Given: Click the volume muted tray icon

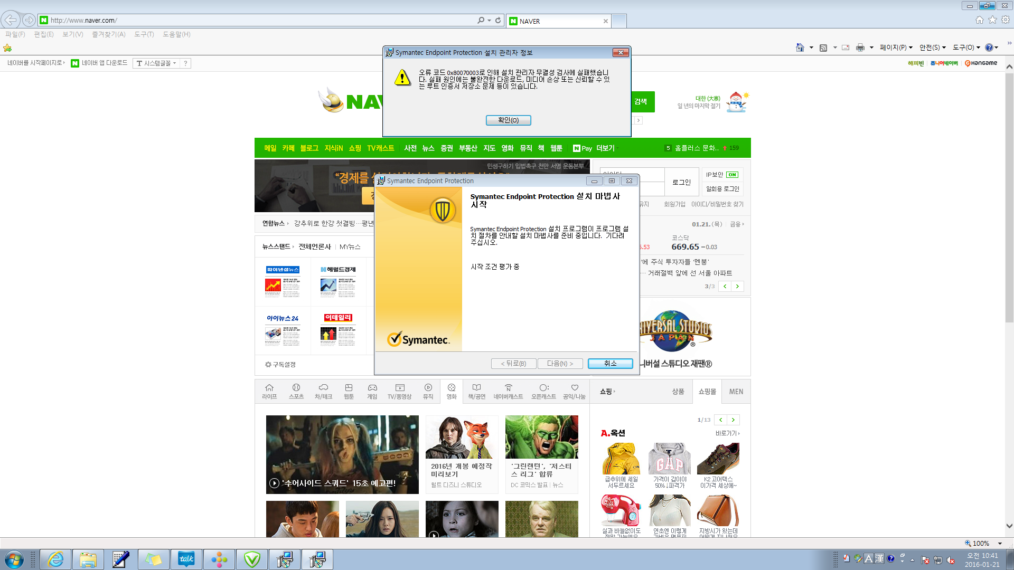Looking at the screenshot, I should tap(951, 559).
